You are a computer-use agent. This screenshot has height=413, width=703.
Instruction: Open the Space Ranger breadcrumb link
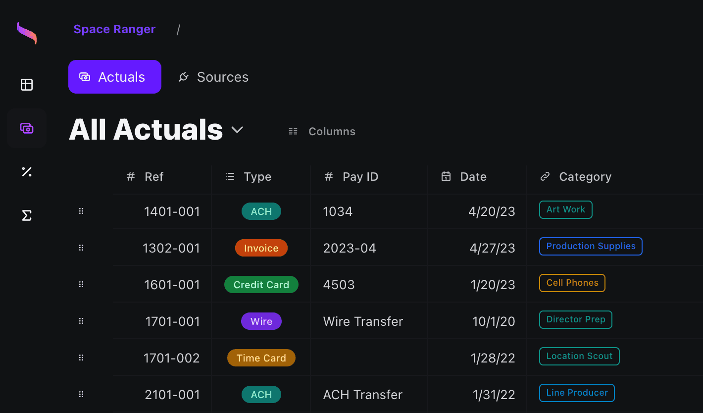(114, 29)
